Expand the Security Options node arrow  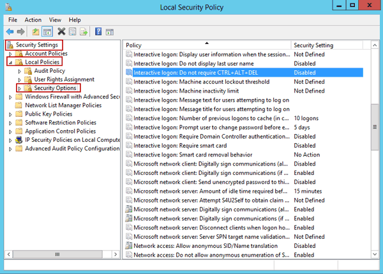point(20,89)
